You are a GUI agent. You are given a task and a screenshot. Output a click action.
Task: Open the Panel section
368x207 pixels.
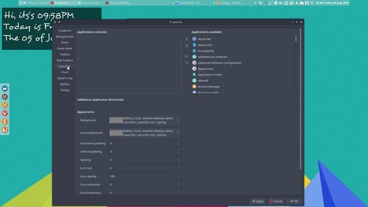pyautogui.click(x=65, y=43)
